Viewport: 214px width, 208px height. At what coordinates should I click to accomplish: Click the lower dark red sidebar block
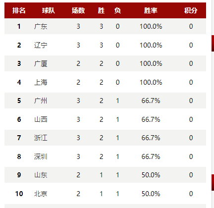point(213,182)
